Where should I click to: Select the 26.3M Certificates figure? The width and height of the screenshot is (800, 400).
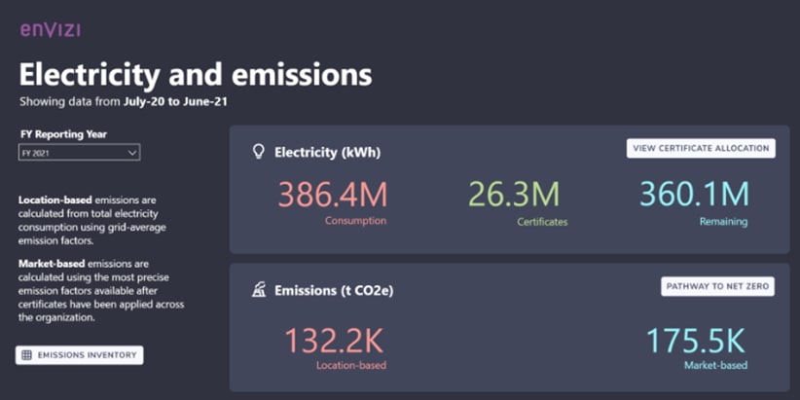[514, 195]
